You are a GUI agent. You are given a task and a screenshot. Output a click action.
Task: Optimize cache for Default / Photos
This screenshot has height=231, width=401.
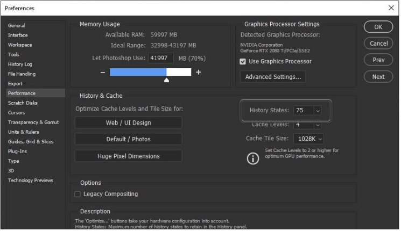tap(129, 140)
